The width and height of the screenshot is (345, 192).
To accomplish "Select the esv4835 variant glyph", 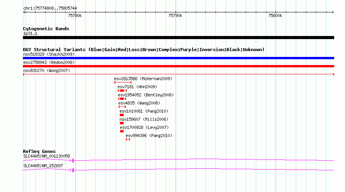I will [122, 107].
